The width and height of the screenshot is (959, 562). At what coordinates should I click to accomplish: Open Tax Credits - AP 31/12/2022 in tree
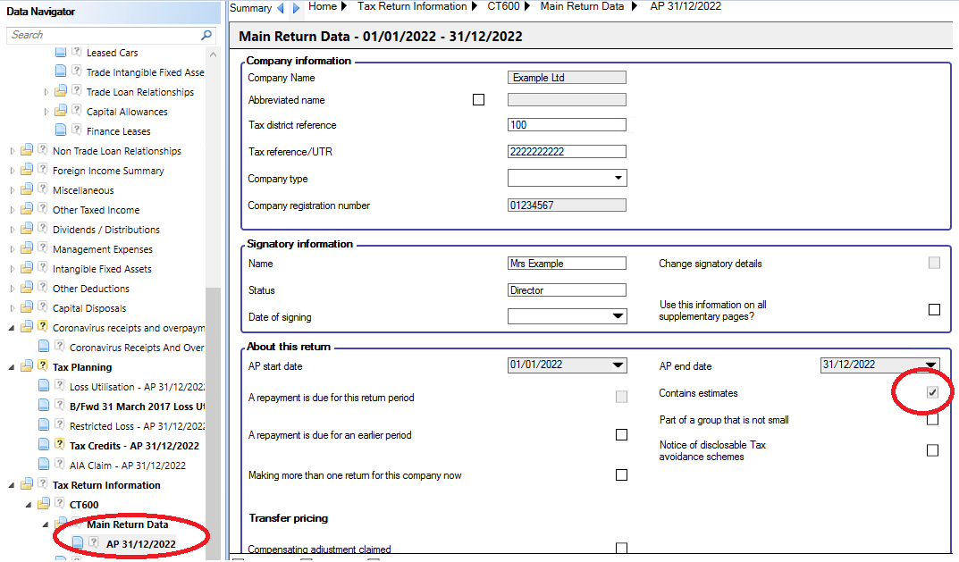click(134, 446)
